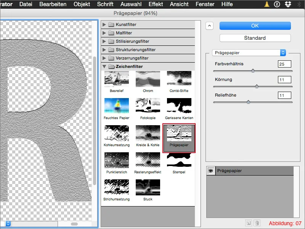The height and width of the screenshot is (229, 305).
Task: Toggle visibility of Prägepapier effect layer
Action: click(x=211, y=171)
